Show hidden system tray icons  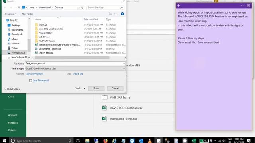point(215,141)
